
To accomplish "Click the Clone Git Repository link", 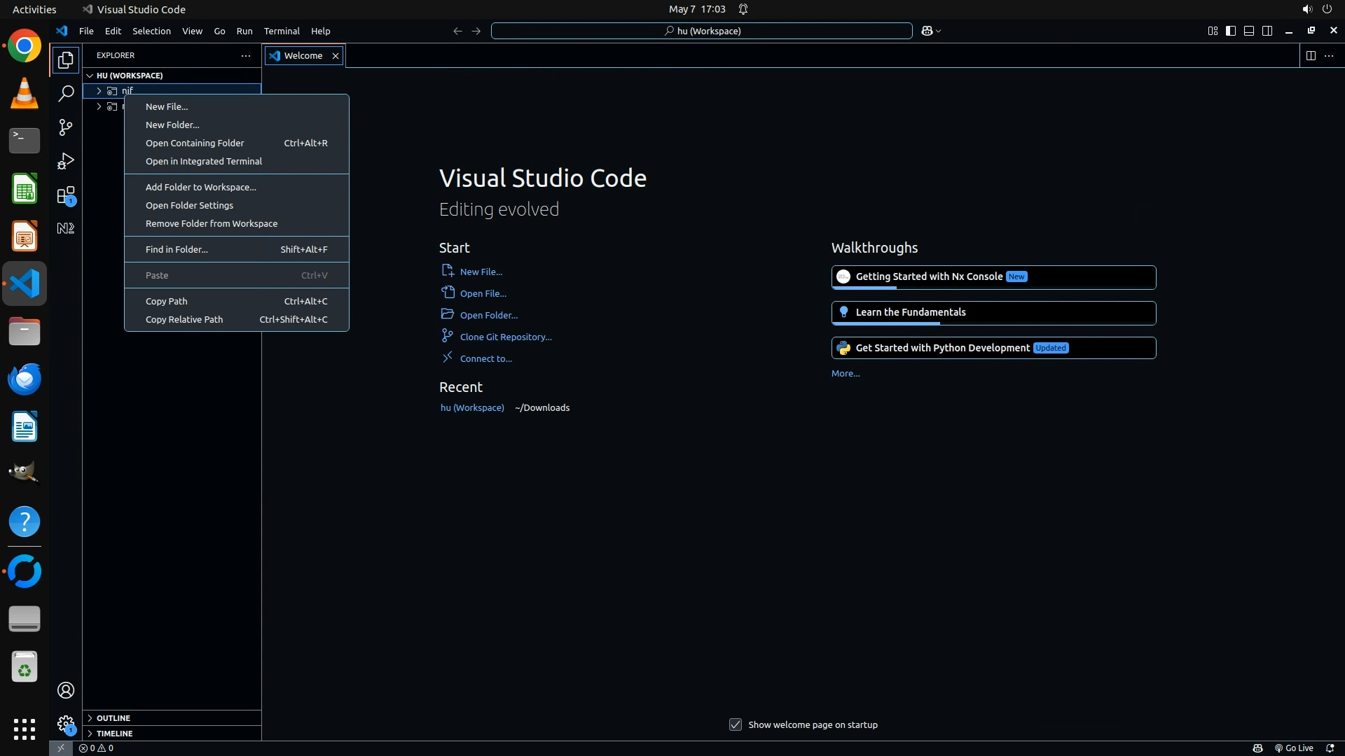I will point(505,337).
